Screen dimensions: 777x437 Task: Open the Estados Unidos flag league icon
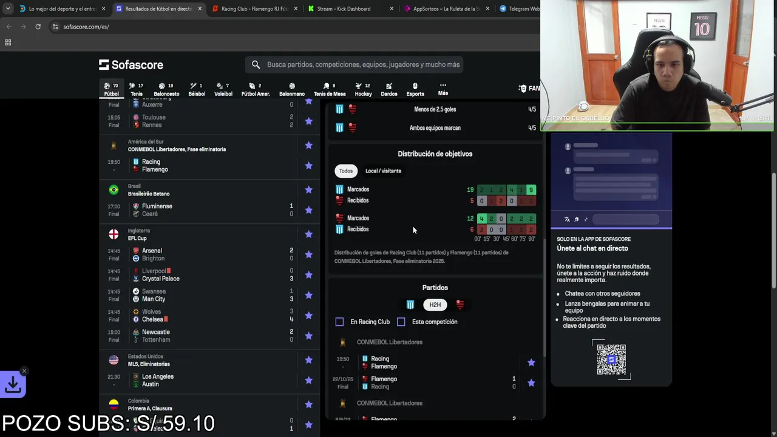[x=114, y=360]
